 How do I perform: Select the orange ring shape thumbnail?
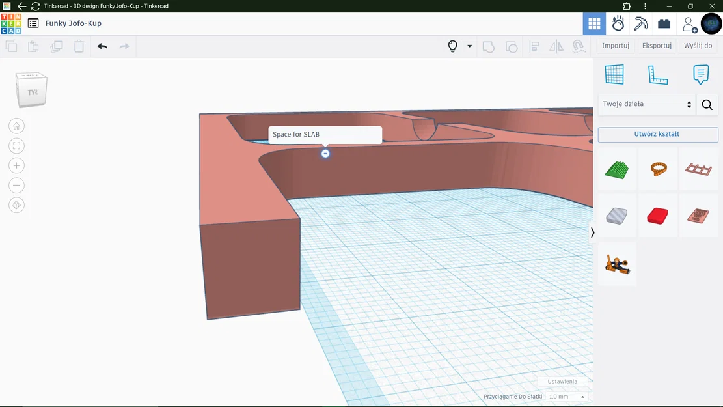click(x=658, y=169)
